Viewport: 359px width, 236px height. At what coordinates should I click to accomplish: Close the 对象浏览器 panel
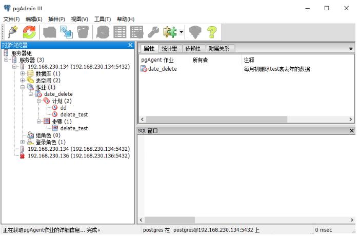coord(130,45)
